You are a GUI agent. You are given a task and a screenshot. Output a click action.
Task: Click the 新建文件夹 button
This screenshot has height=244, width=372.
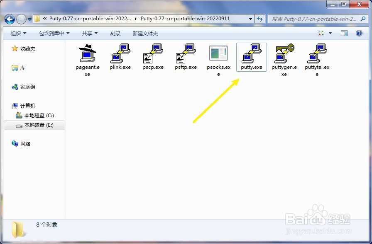pos(145,34)
